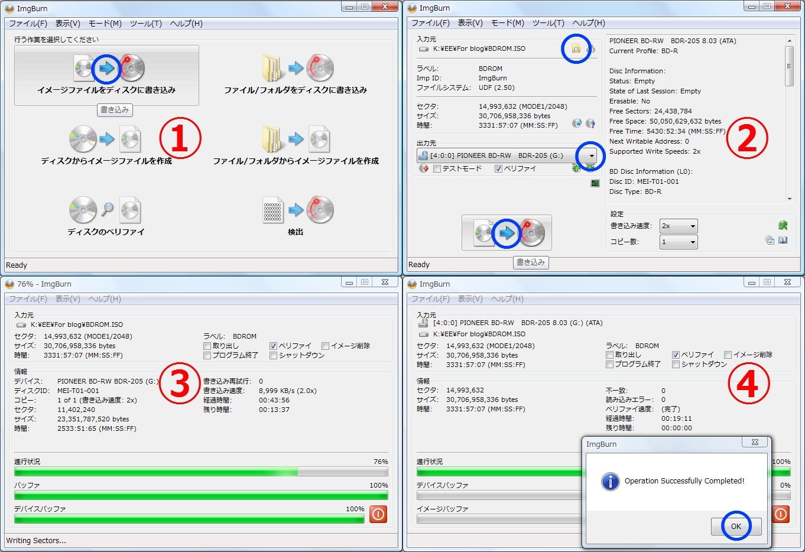Click 'Free Space: 50,050,629,632 bytes' line

click(x=666, y=121)
